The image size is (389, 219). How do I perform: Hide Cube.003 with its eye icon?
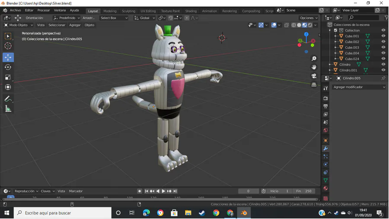tap(383, 48)
